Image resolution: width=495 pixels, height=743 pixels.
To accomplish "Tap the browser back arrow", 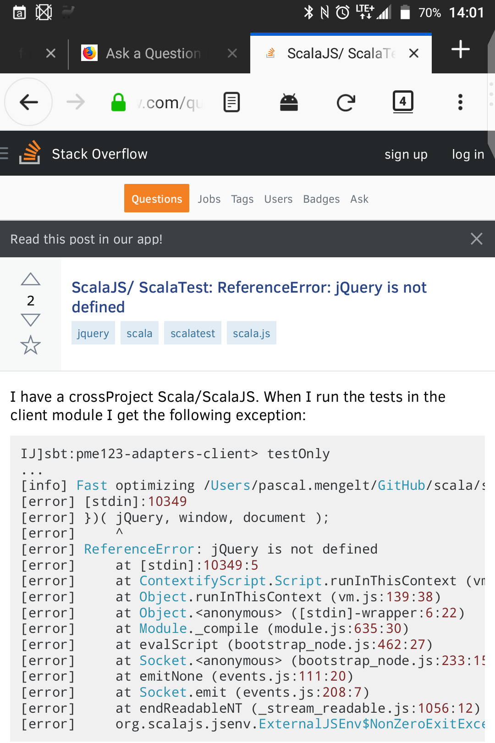I will tap(28, 102).
